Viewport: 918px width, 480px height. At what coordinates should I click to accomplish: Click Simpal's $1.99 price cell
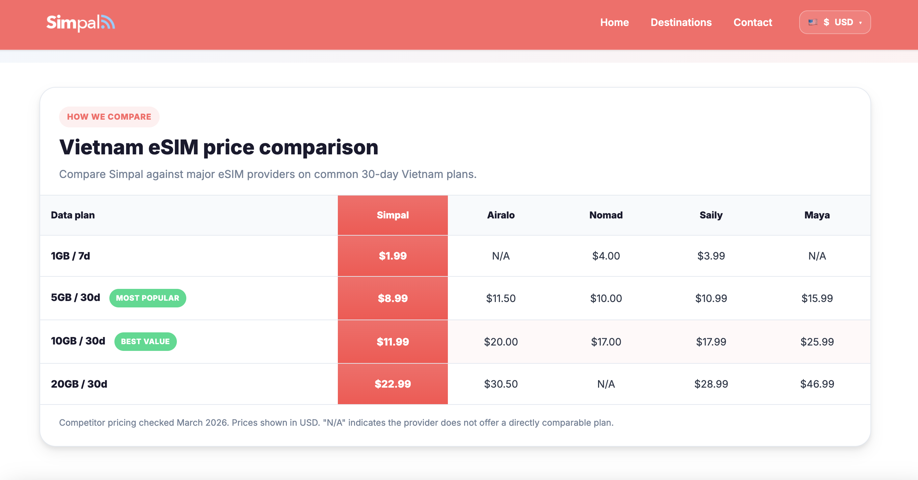click(393, 256)
